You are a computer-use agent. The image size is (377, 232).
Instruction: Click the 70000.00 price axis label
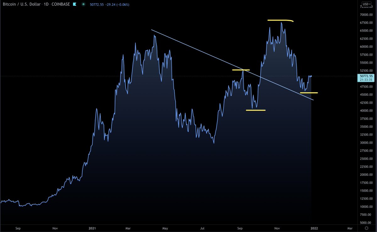[x=366, y=15]
